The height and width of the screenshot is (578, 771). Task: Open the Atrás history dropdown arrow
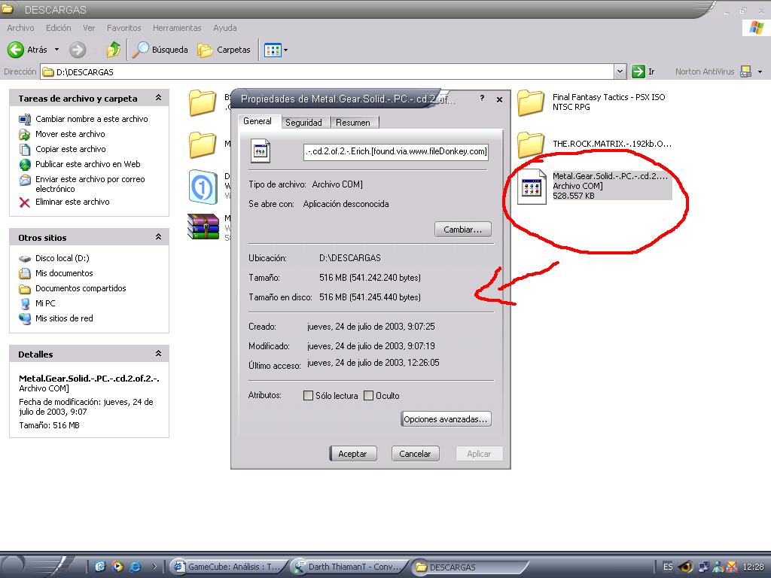coord(56,50)
